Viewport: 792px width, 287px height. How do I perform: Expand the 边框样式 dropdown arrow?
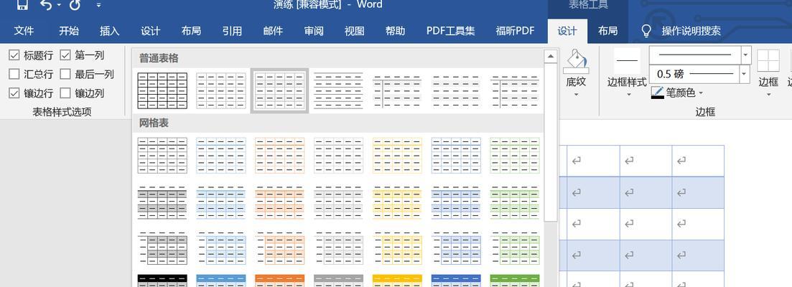point(629,94)
